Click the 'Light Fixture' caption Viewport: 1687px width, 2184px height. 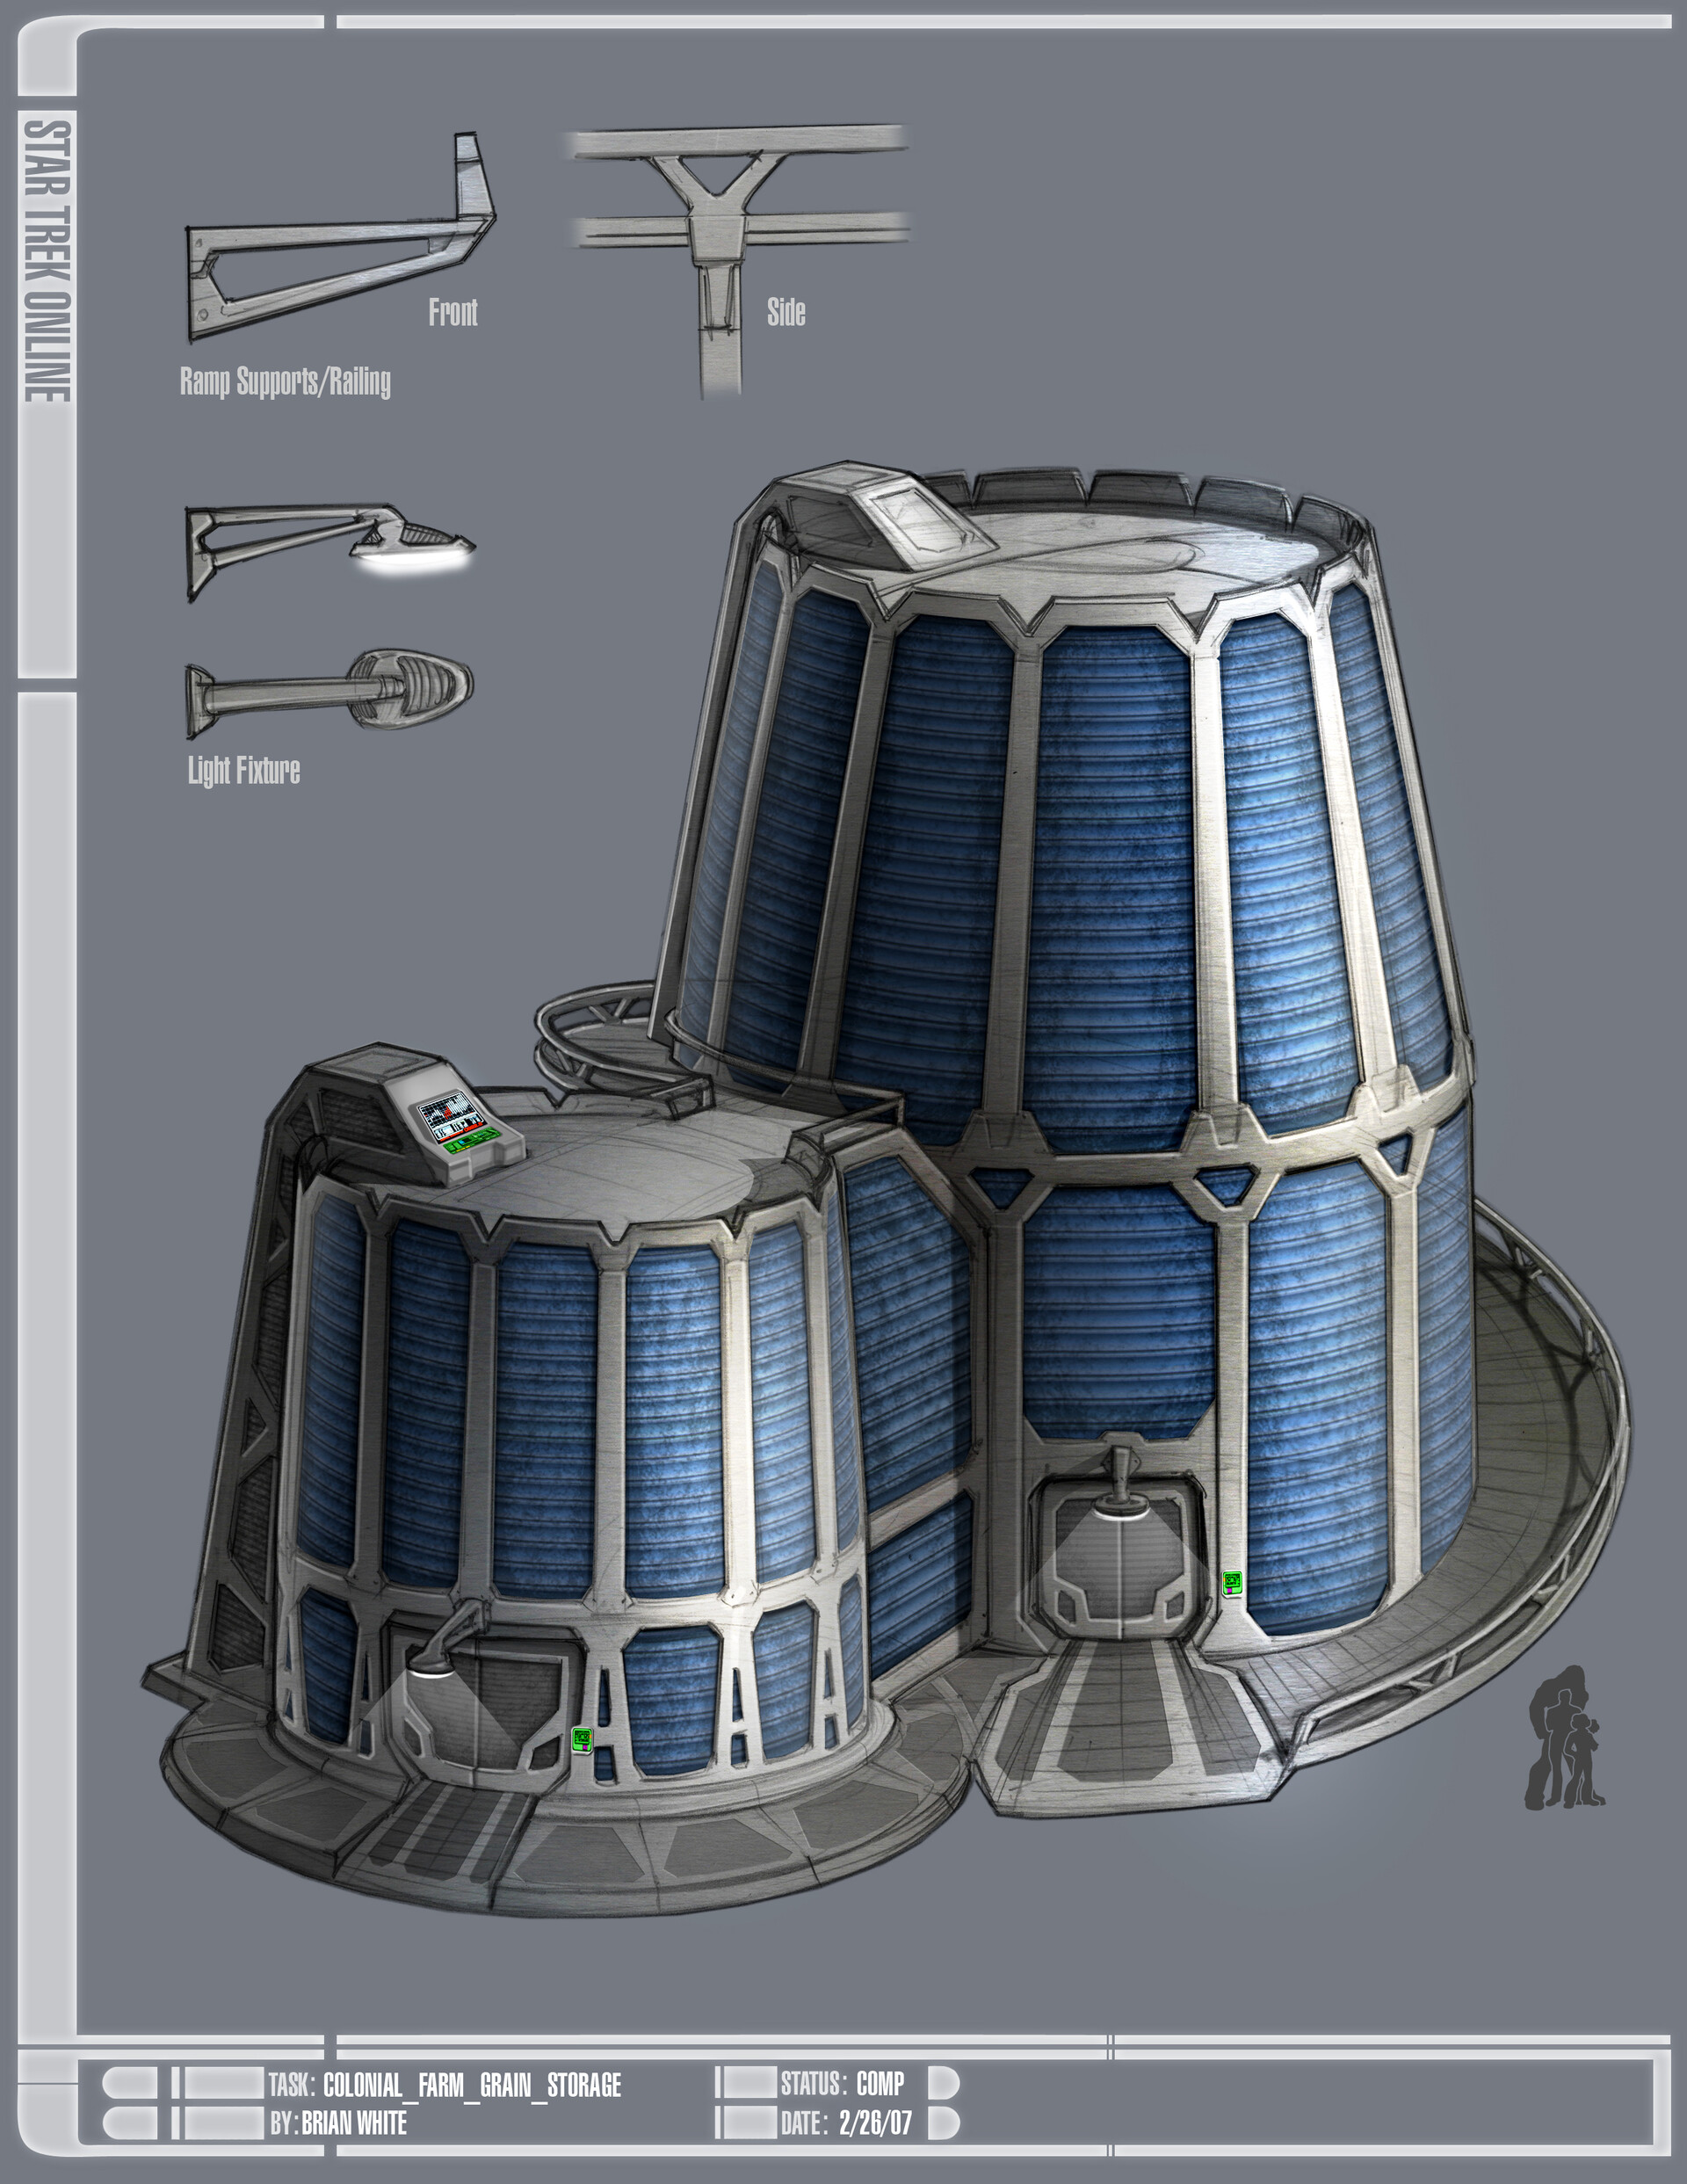[244, 770]
